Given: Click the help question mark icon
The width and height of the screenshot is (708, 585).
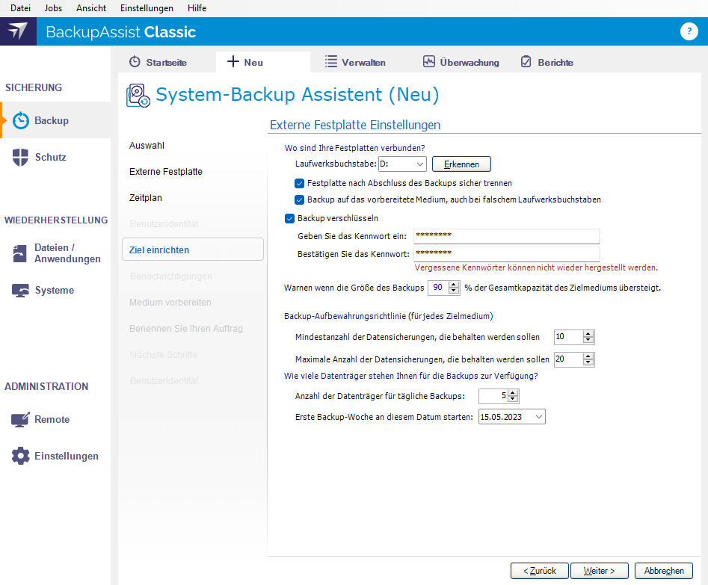Looking at the screenshot, I should pyautogui.click(x=688, y=31).
